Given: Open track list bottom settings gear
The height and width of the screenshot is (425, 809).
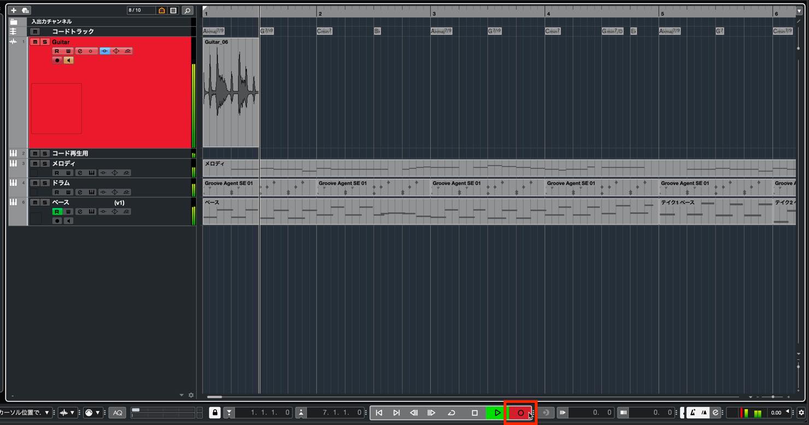Looking at the screenshot, I should tap(191, 395).
